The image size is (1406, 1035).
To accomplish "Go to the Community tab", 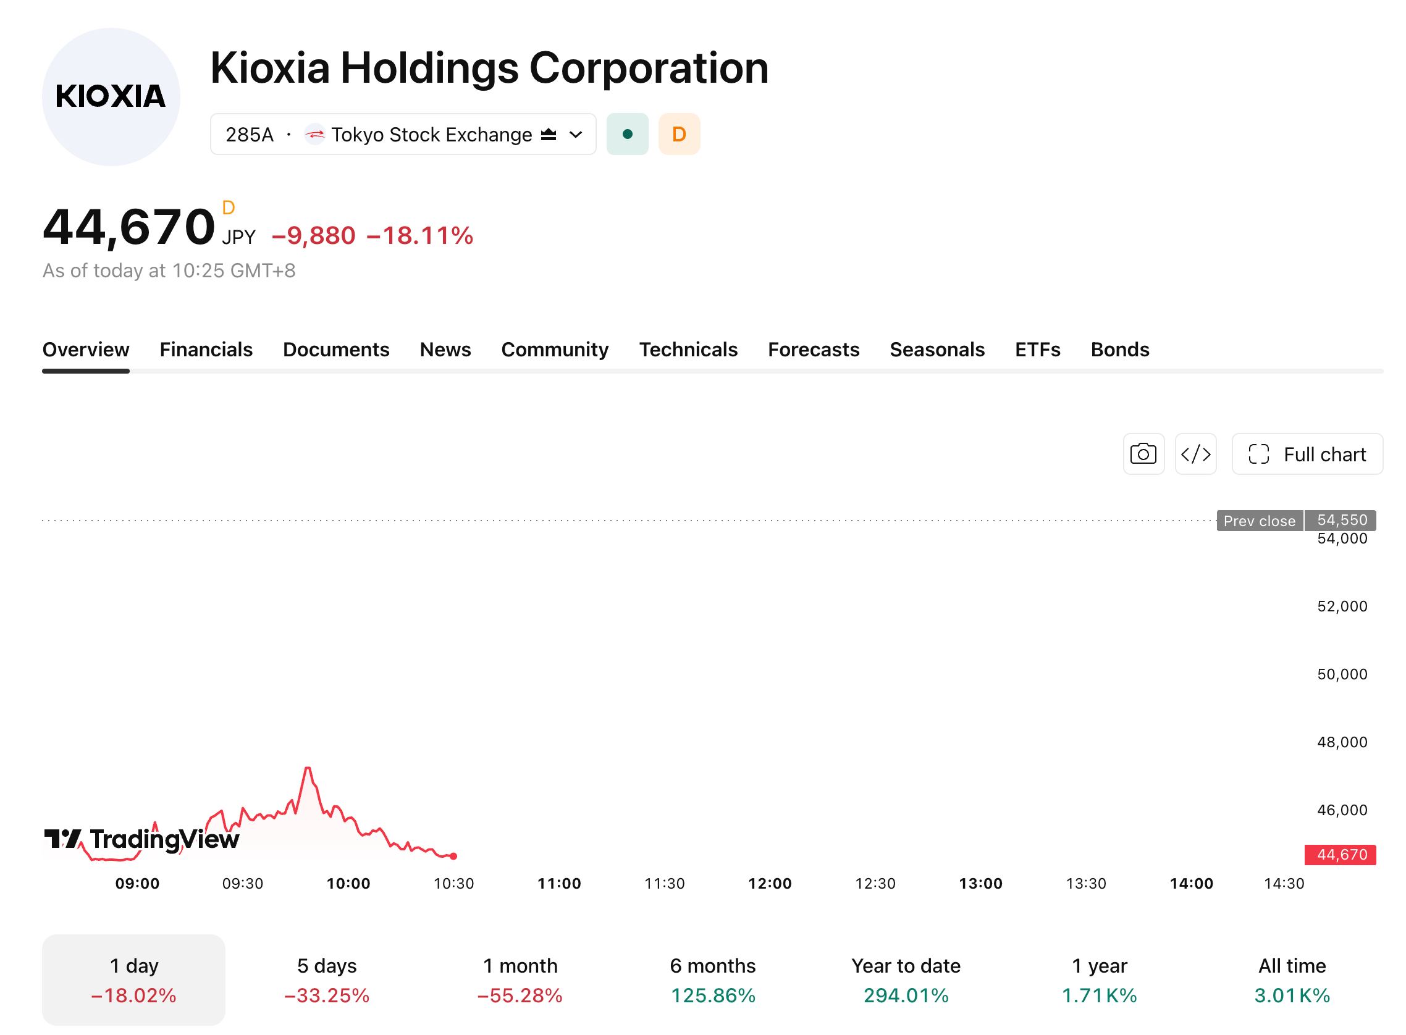I will (x=555, y=350).
